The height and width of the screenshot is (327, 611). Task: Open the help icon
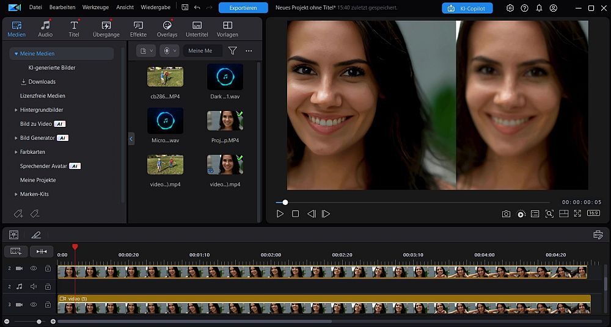tap(524, 8)
